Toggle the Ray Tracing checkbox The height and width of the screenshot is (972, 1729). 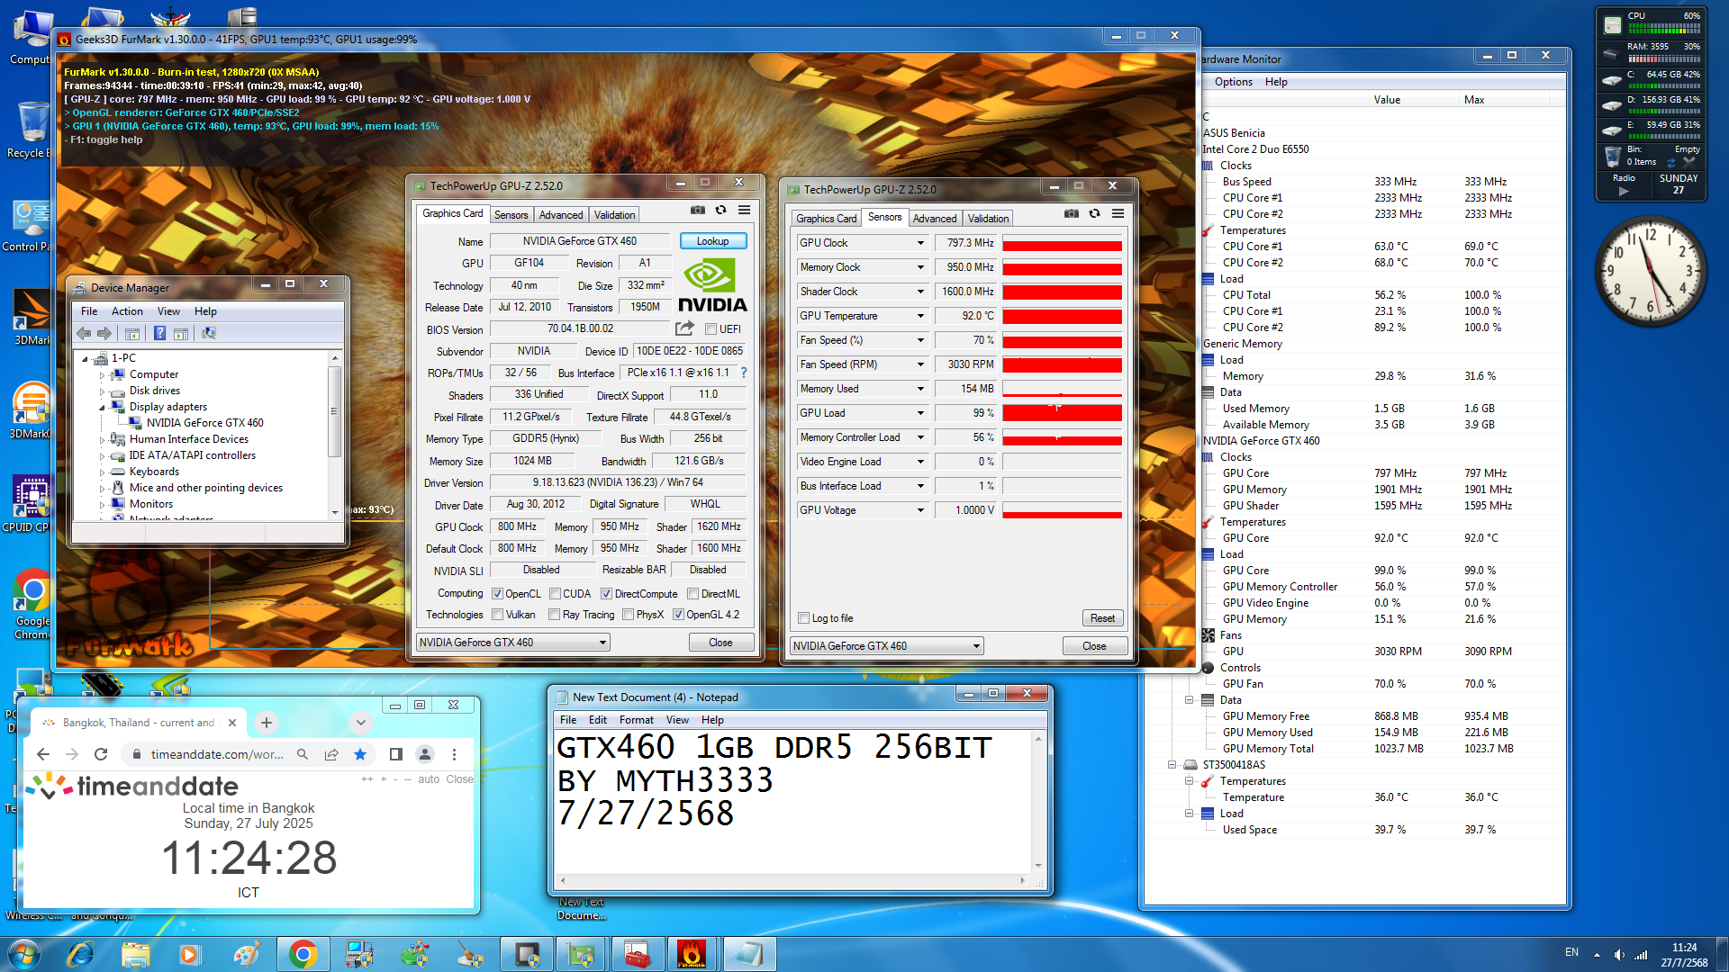pos(555,615)
